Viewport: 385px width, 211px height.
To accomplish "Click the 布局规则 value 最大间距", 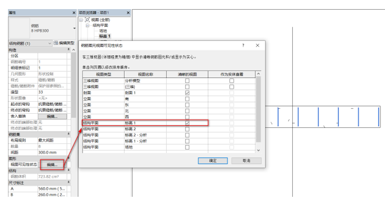I will click(52, 140).
